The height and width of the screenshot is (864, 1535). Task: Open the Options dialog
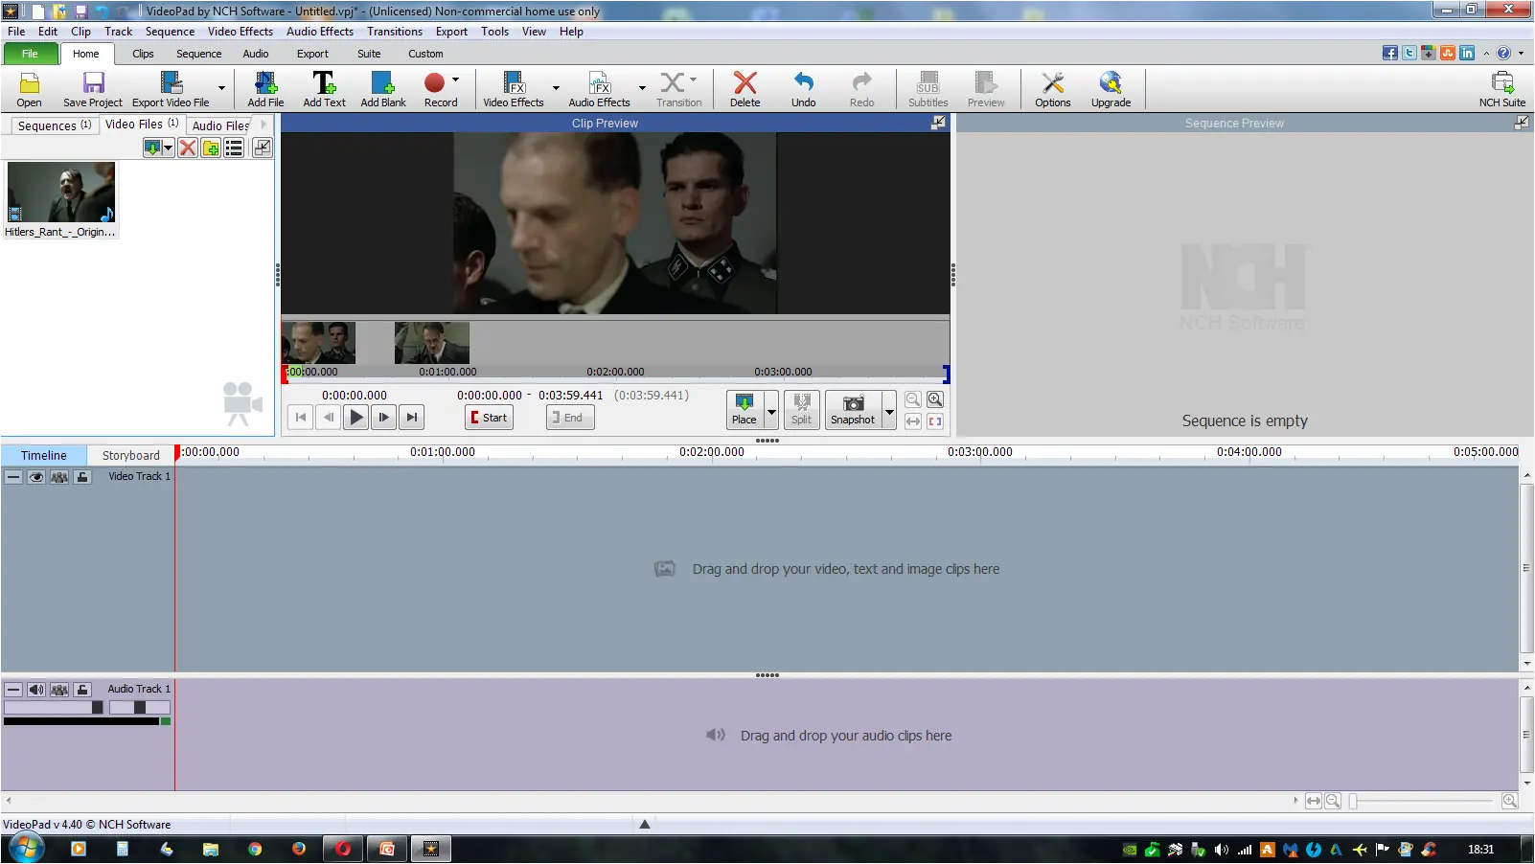click(1053, 89)
